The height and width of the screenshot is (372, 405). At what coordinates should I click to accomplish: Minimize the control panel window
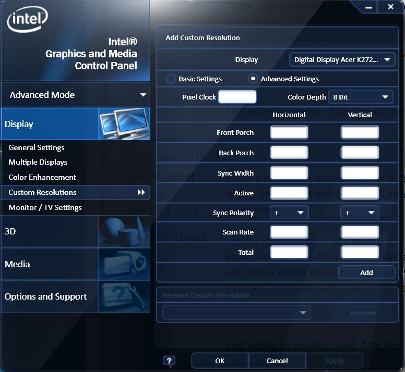pyautogui.click(x=368, y=7)
